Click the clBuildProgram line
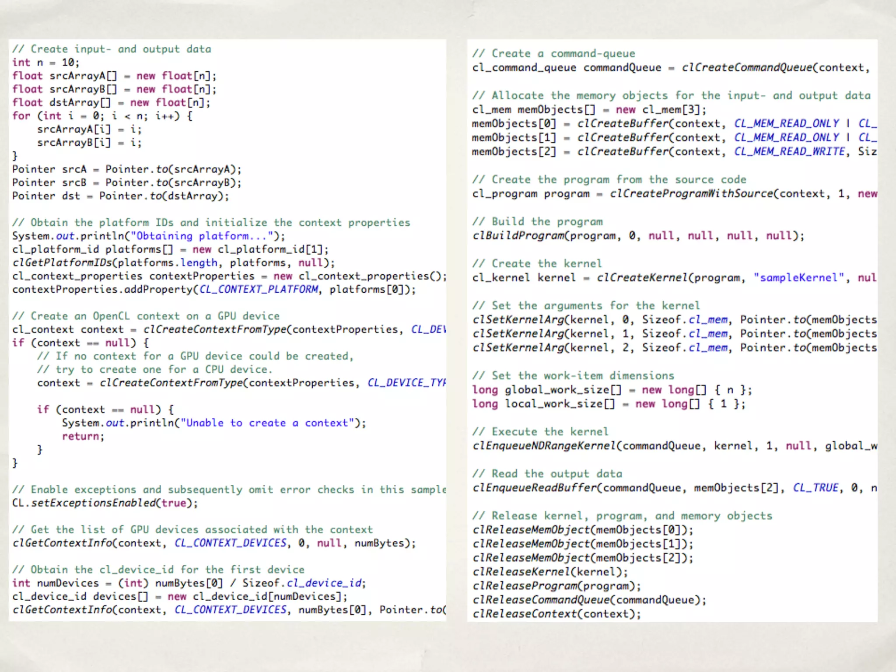 coord(638,236)
